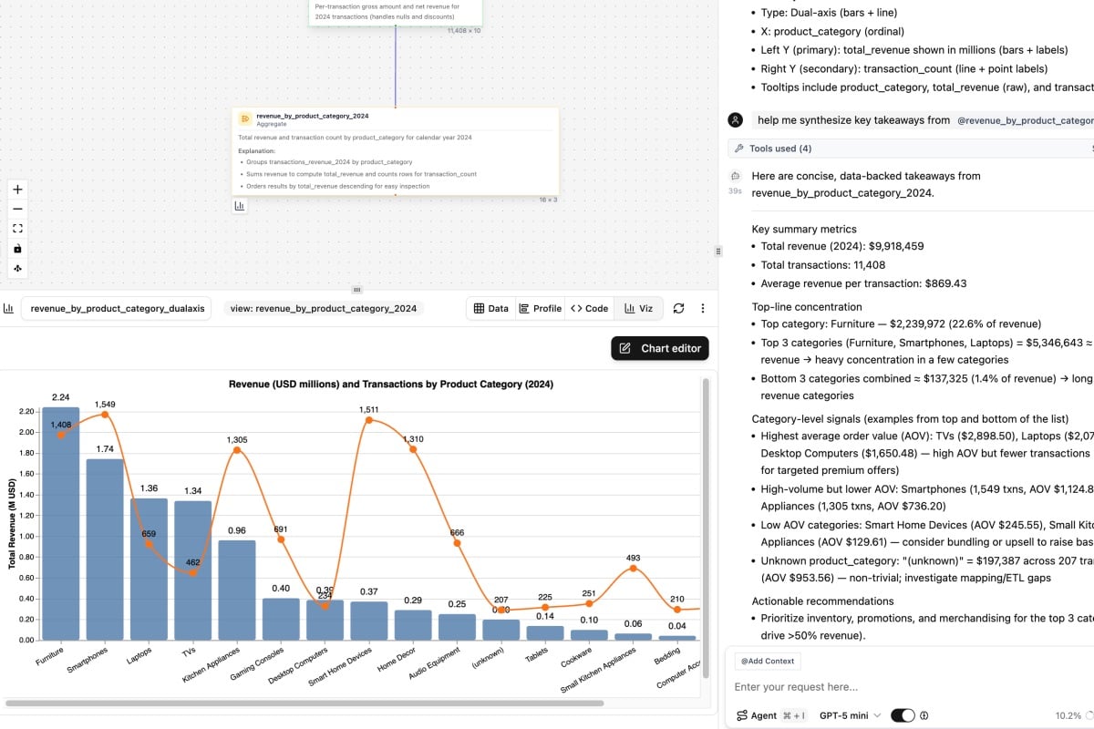Click the chart icon beside revenue_by_product_category_dualaxis
This screenshot has height=729, width=1094.
9,308
